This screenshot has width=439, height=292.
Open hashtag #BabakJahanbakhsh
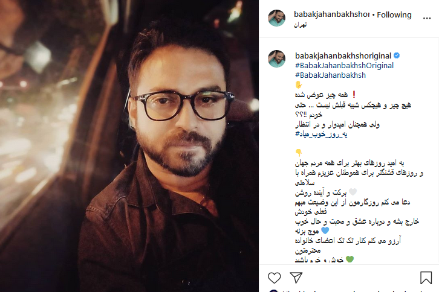click(330, 75)
